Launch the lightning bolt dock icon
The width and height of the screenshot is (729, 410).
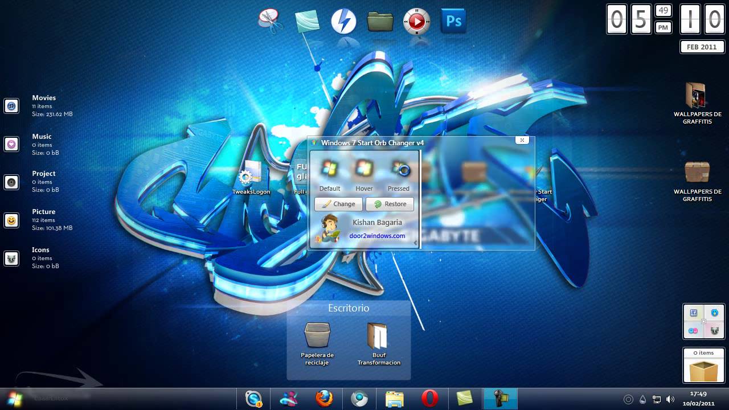click(343, 22)
